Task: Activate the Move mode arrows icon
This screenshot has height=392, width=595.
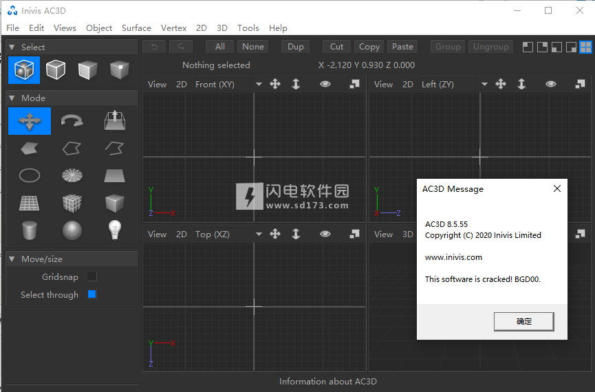Action: click(x=30, y=121)
